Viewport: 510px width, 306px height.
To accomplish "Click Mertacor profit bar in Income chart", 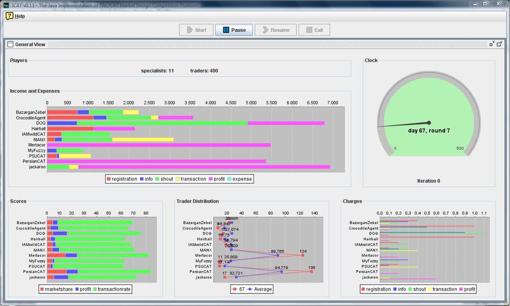I will pyautogui.click(x=159, y=145).
